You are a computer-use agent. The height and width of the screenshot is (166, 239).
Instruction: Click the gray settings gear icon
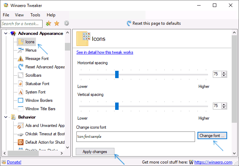point(66,23)
